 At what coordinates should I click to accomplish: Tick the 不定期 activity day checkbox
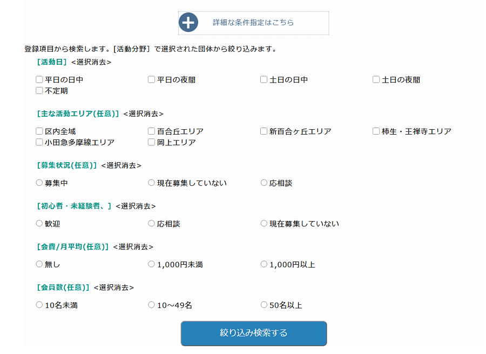[39, 91]
